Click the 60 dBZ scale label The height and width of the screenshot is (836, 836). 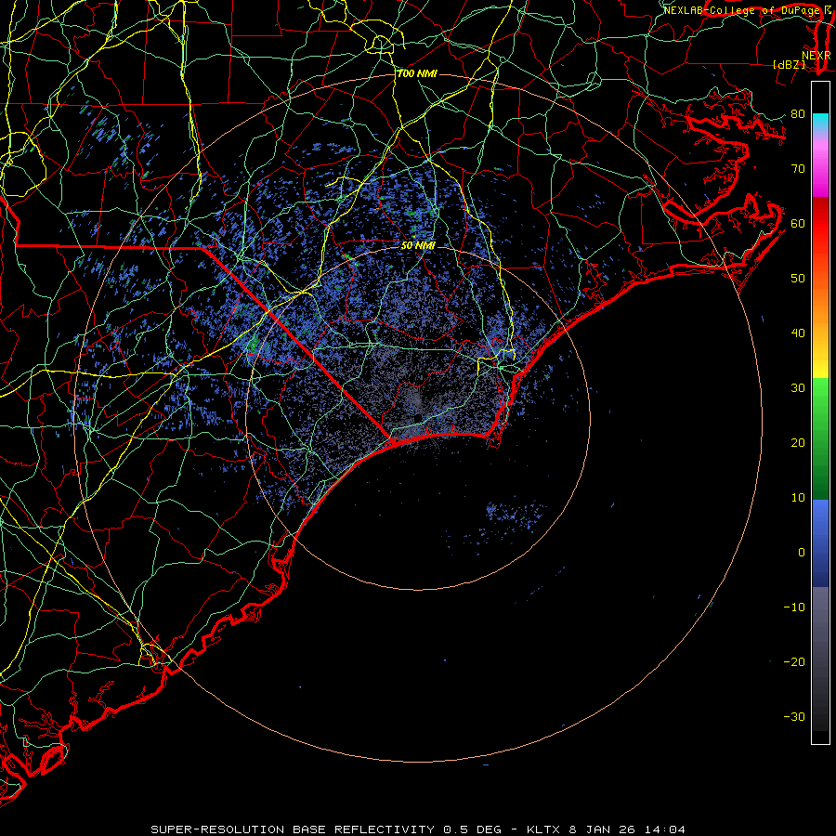[798, 223]
